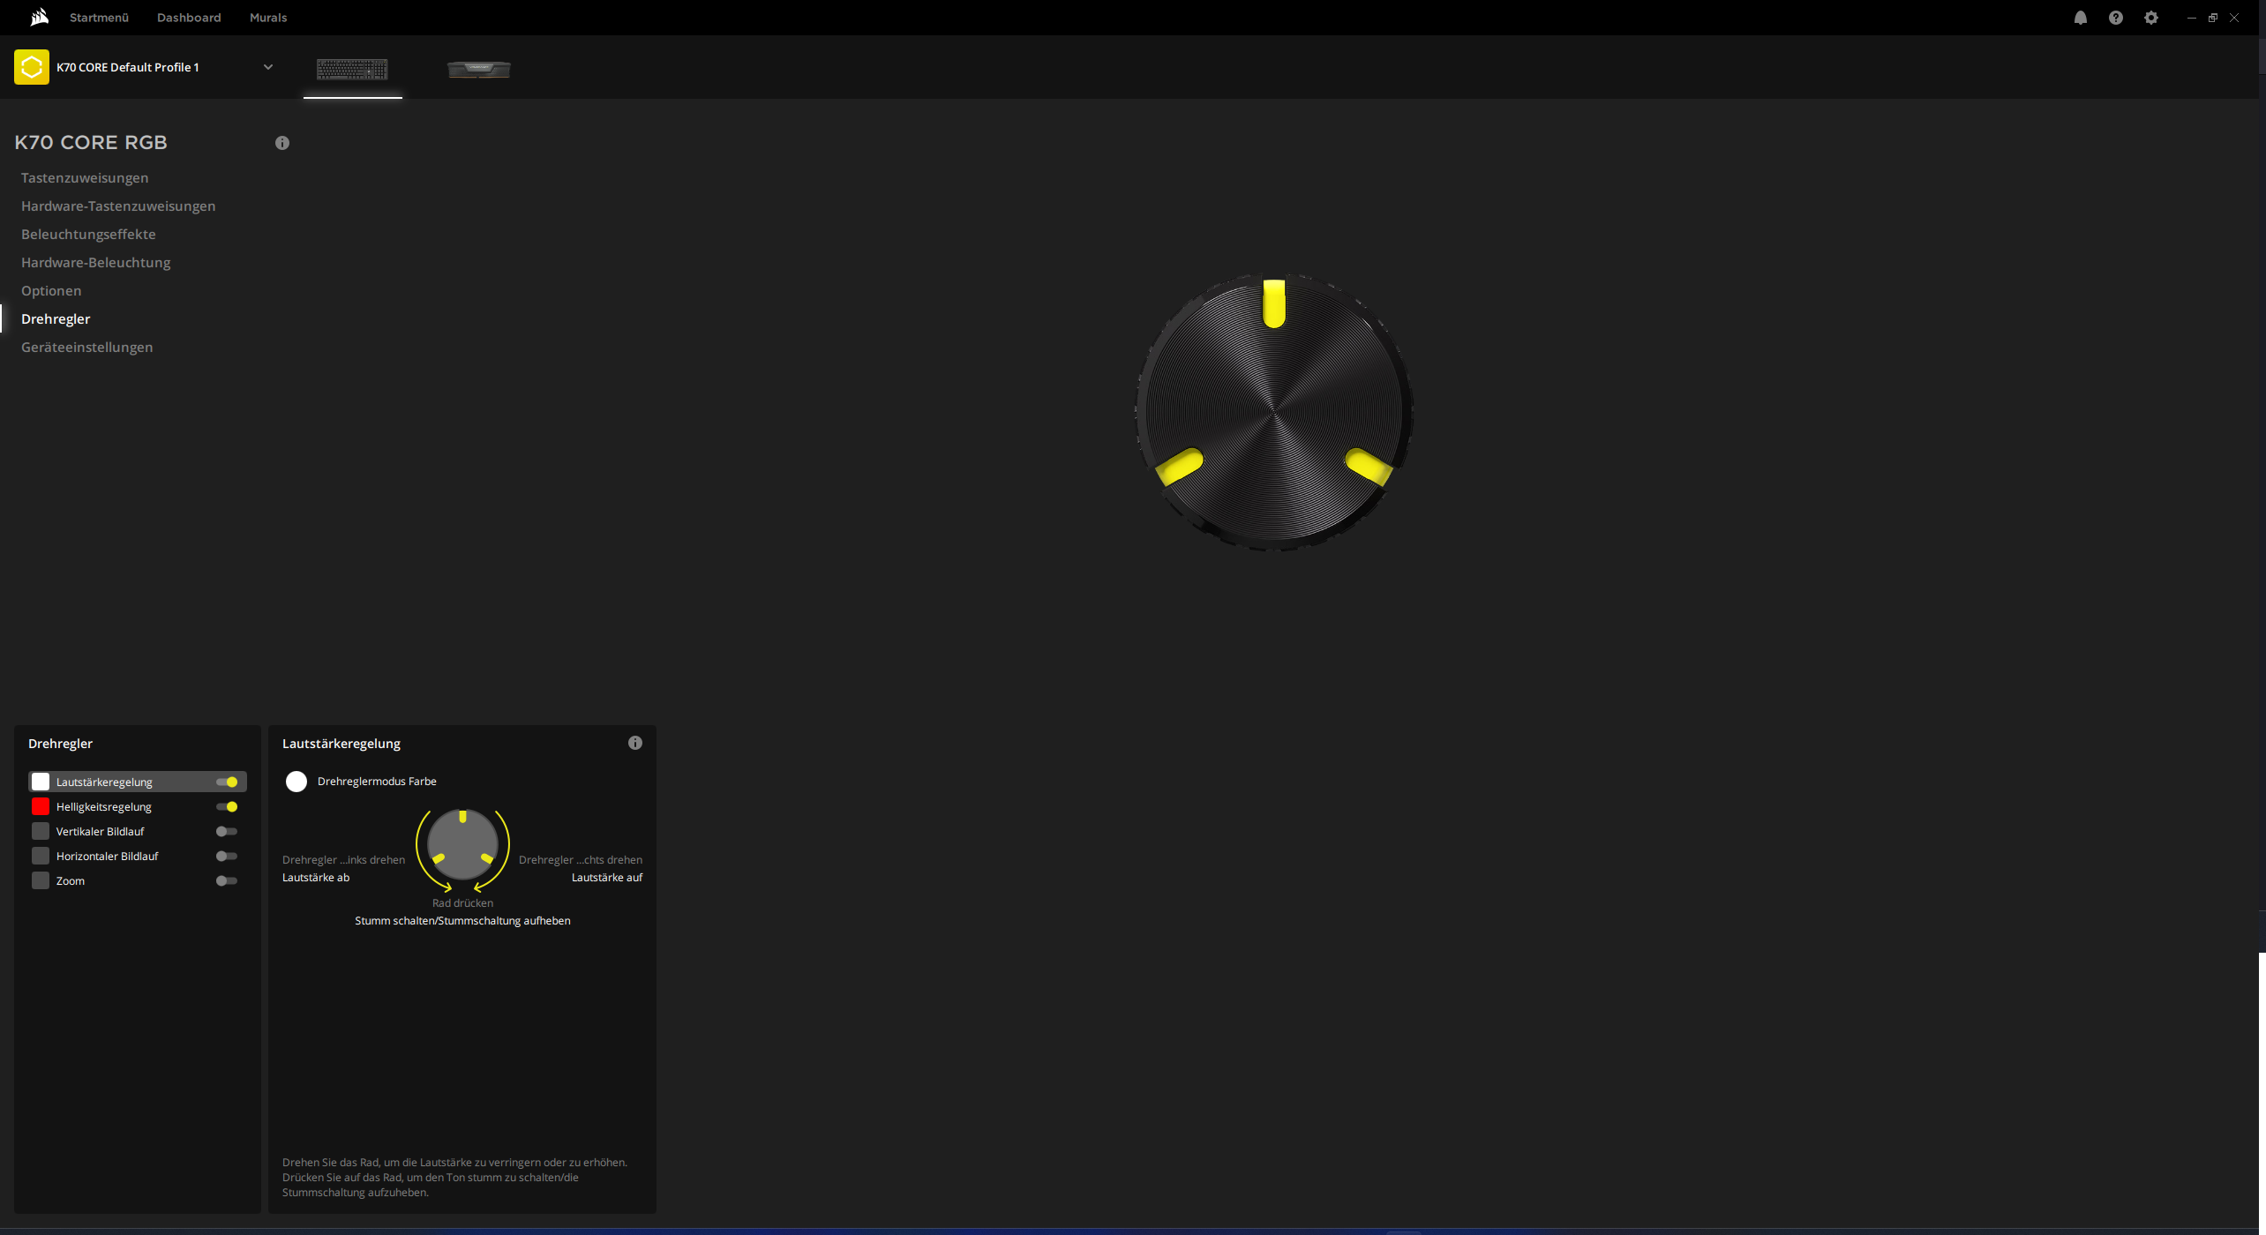The height and width of the screenshot is (1235, 2266).
Task: Open the Startmenü menu
Action: 98,17
